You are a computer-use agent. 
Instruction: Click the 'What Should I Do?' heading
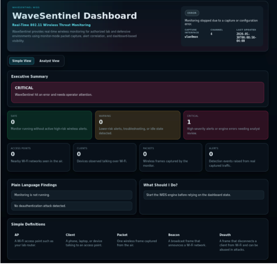[x=160, y=185]
